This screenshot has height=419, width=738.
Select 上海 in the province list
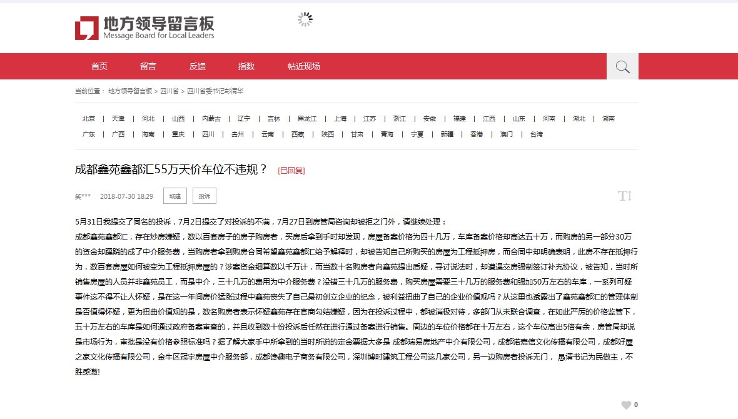pos(340,119)
